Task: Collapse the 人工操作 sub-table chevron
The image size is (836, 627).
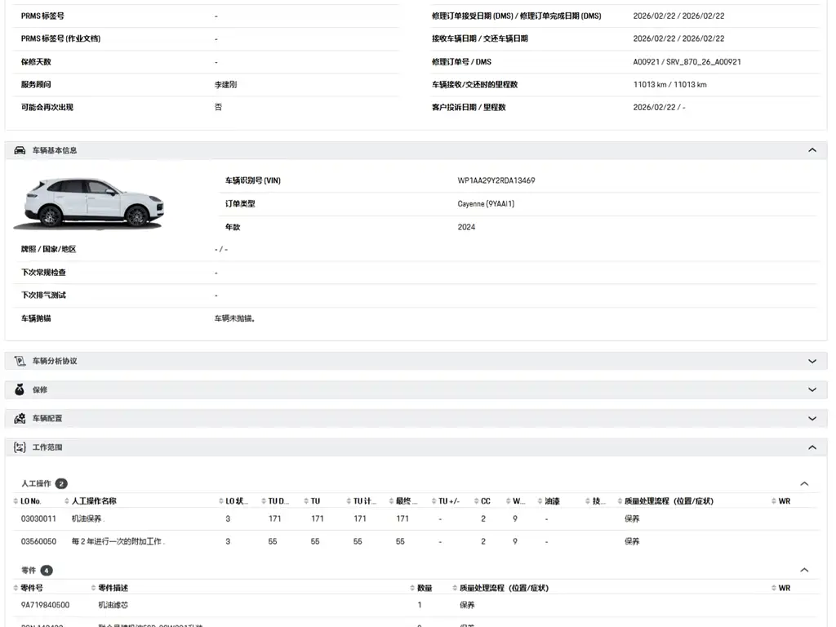Action: [x=804, y=483]
